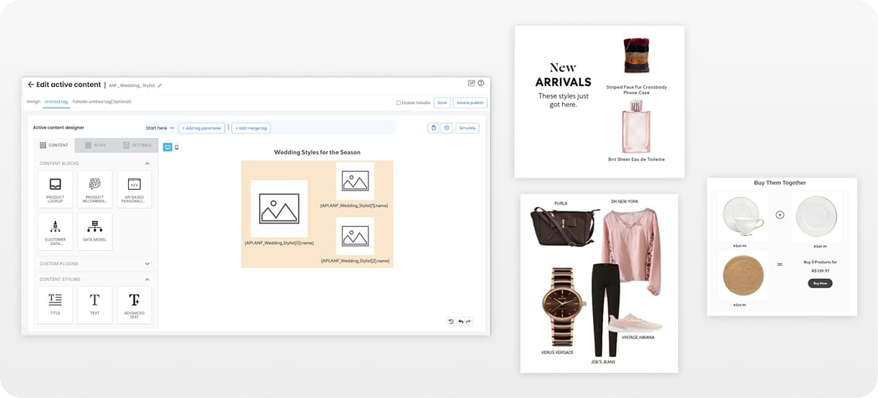This screenshot has width=878, height=398.
Task: Open the Failsafe untitled tag (Optional) tab
Action: (102, 101)
